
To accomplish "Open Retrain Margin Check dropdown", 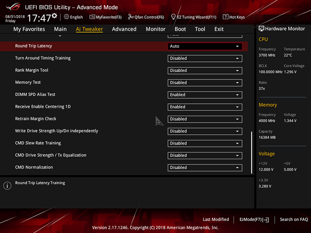I will (205, 119).
